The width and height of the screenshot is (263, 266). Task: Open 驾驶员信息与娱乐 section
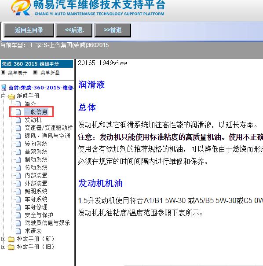(47, 223)
